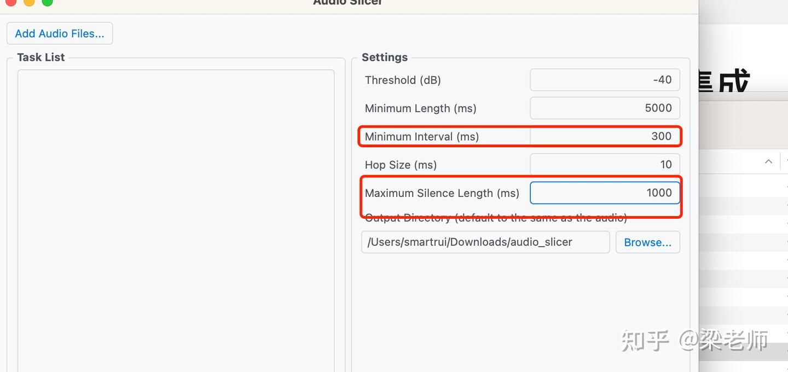Click the Minimum Length value field
The width and height of the screenshot is (788, 372).
tap(605, 108)
